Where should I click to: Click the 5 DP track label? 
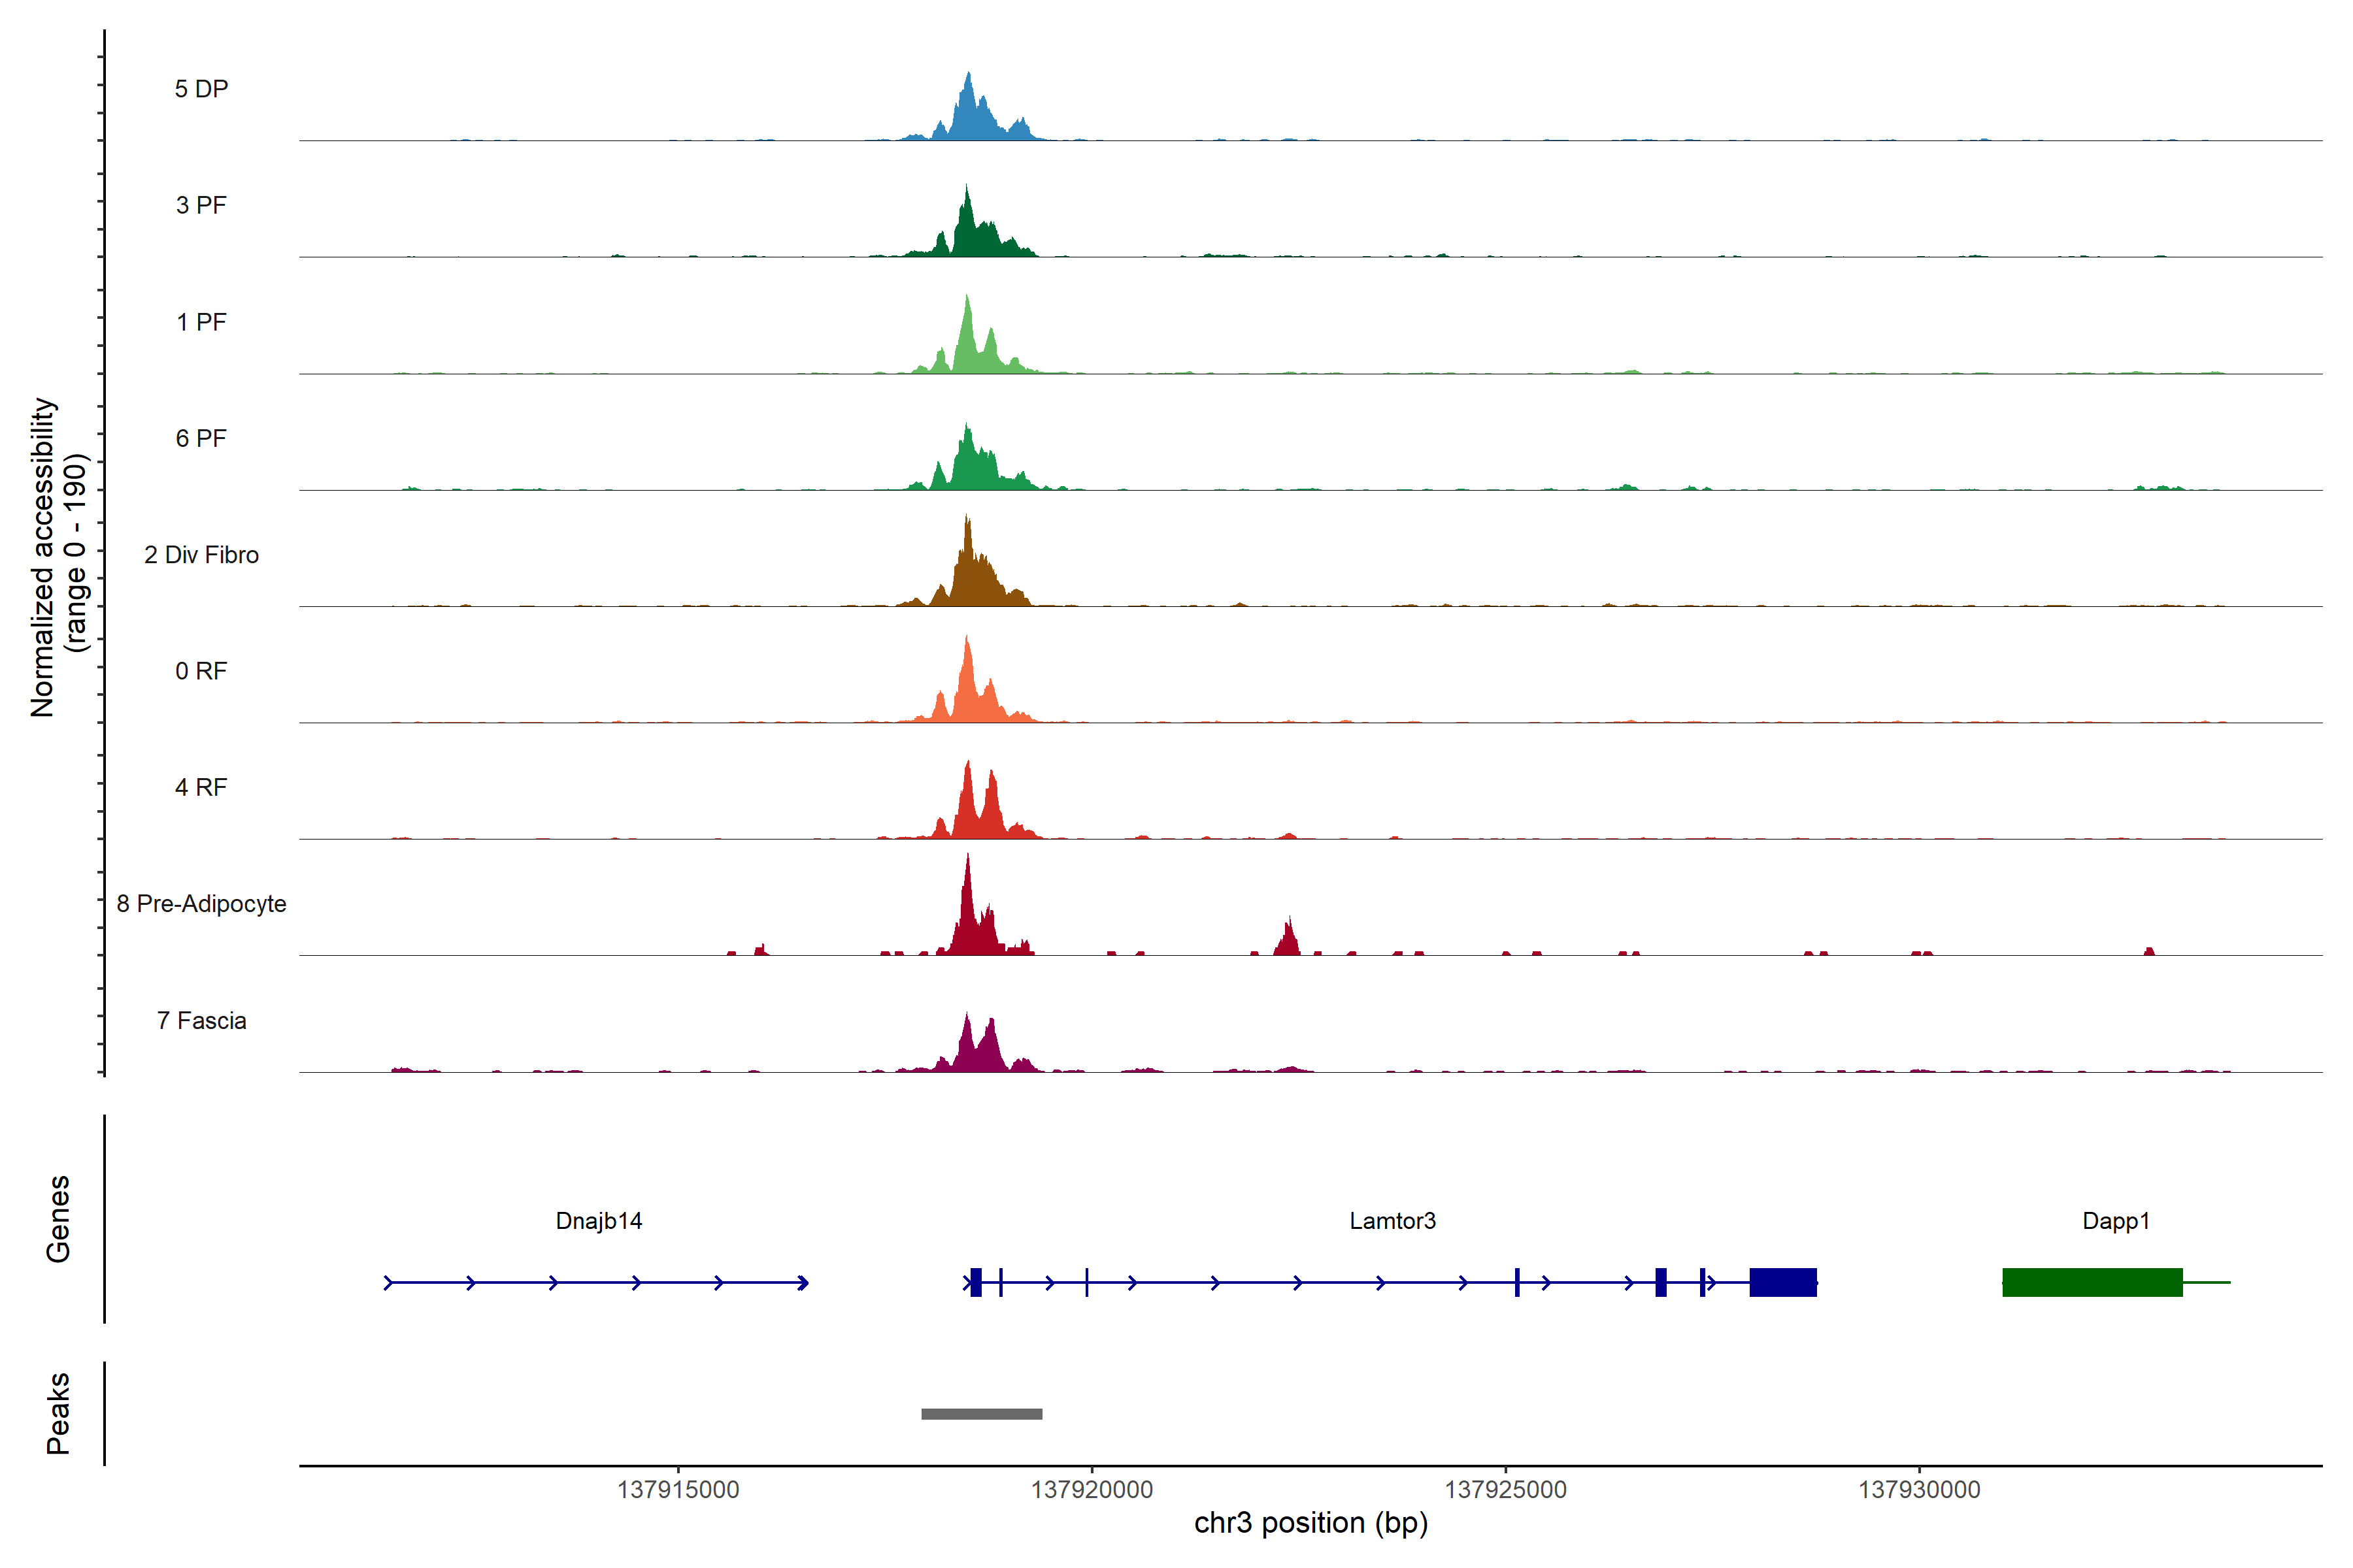201,89
